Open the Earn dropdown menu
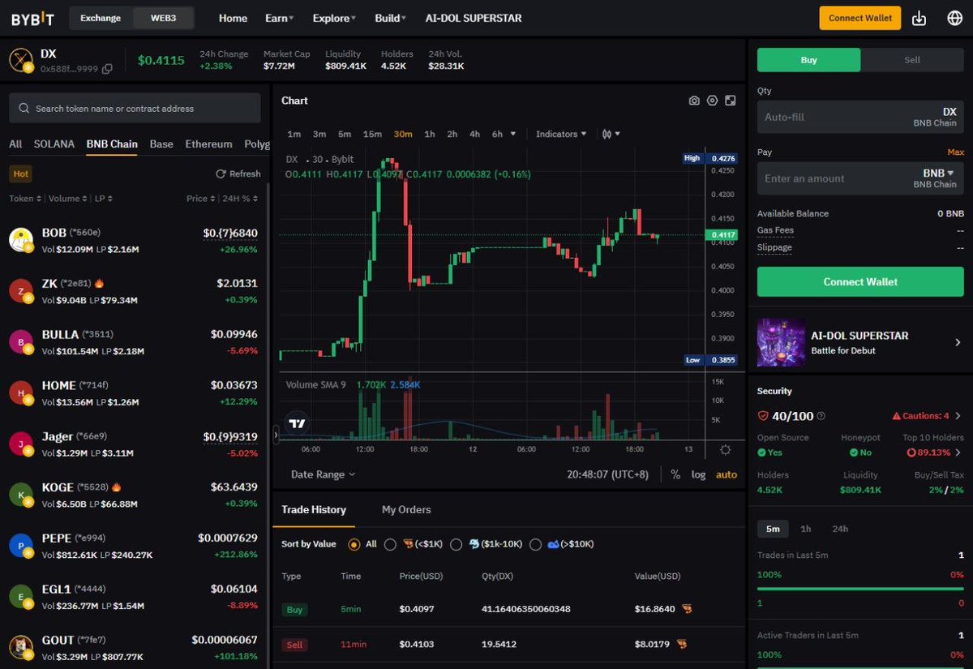This screenshot has width=973, height=669. pyautogui.click(x=279, y=18)
